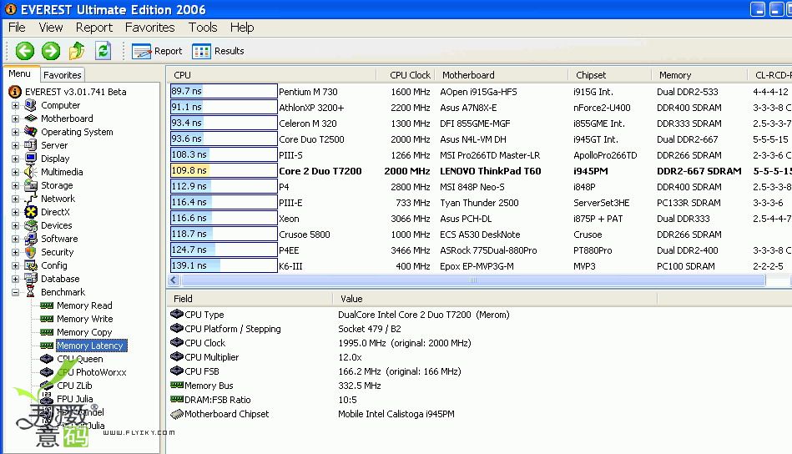Switch to the Favorites sidebar tab
This screenshot has height=454, width=792.
click(x=62, y=75)
